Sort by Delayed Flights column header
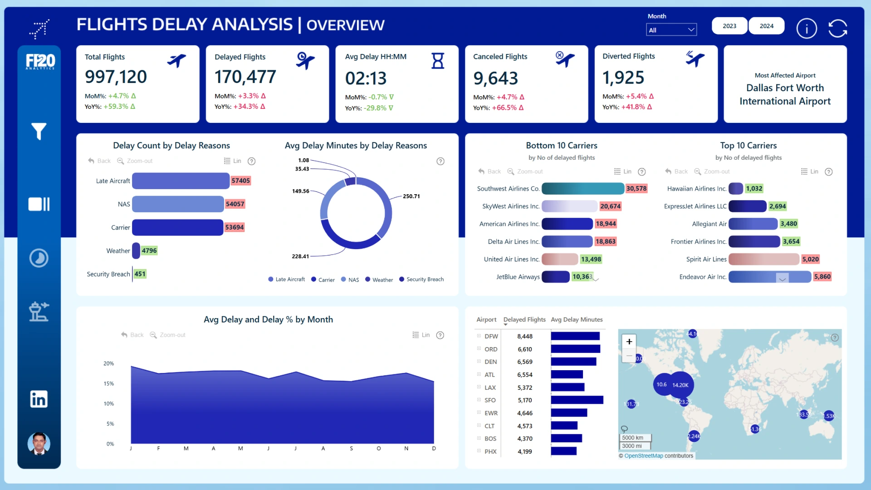 click(524, 320)
